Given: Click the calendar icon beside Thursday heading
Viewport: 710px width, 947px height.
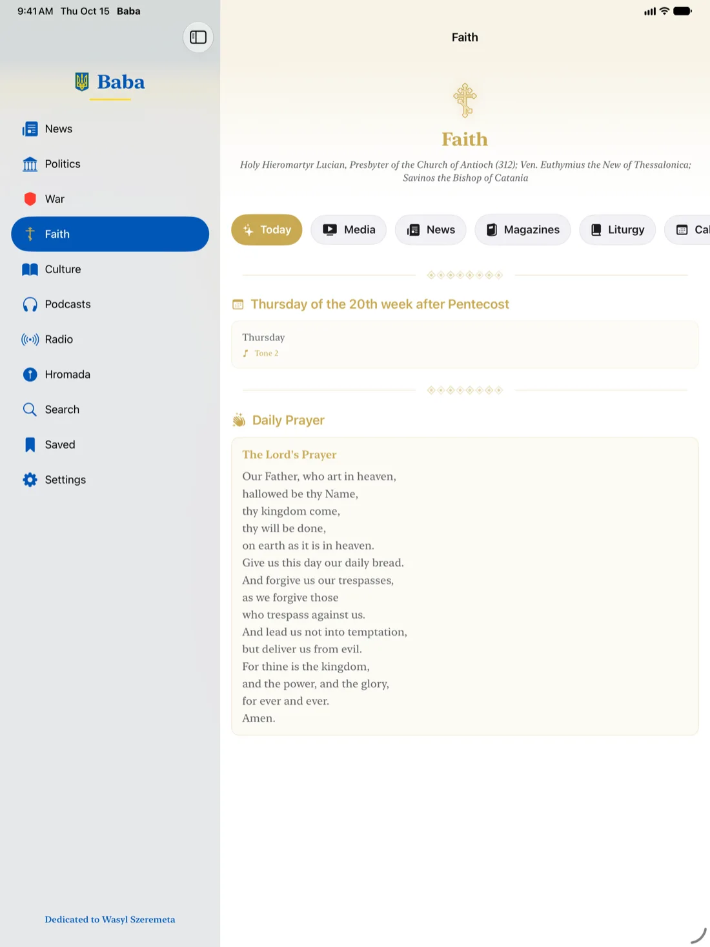Looking at the screenshot, I should coord(238,304).
